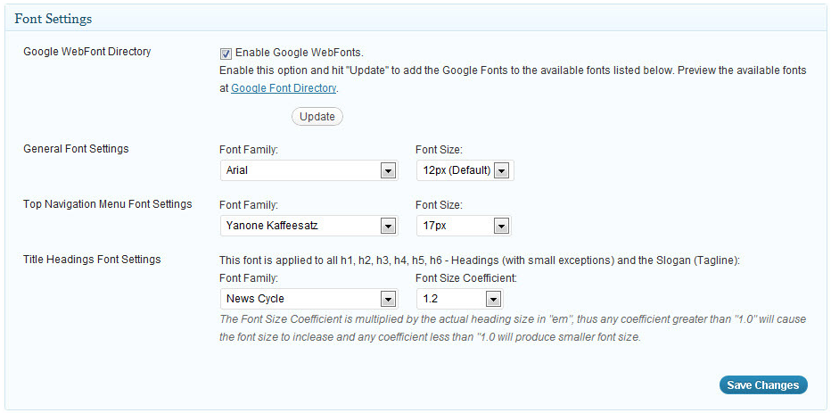This screenshot has width=831, height=413.
Task: Click the Top Navigation Menu Font Settings label
Action: coord(107,204)
